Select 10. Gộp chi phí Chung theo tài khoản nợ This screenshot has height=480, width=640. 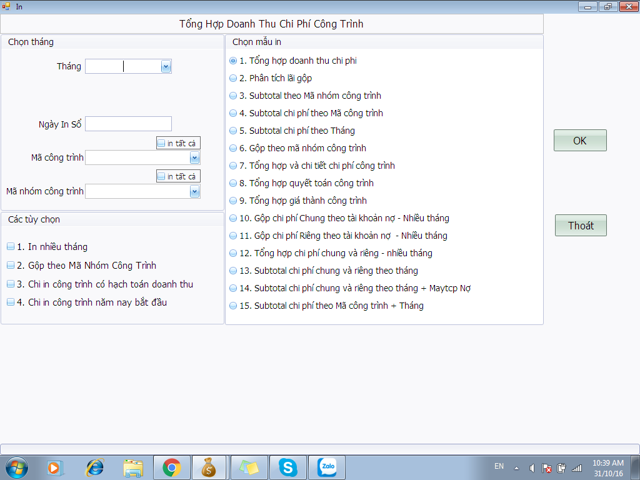point(233,219)
